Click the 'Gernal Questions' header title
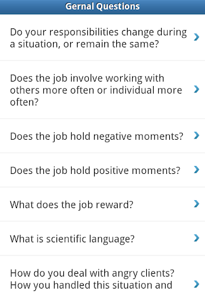The width and height of the screenshot is (205, 292). tap(102, 6)
